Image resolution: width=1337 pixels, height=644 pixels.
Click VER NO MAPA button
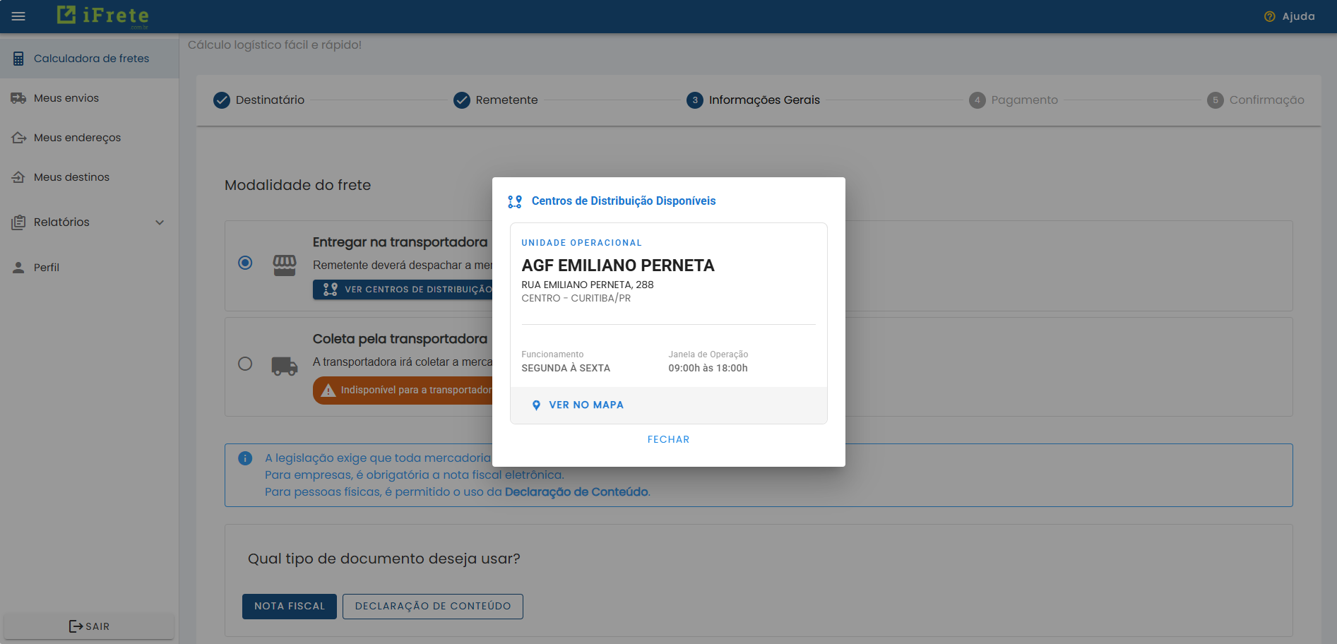click(x=586, y=405)
